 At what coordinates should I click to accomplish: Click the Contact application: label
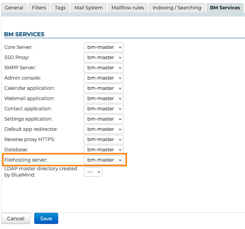(28, 109)
